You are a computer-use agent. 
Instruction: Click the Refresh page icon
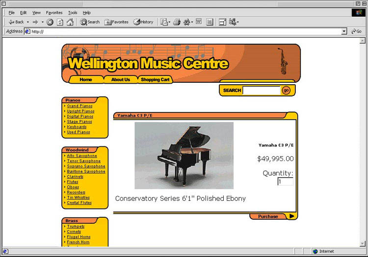[x=60, y=22]
